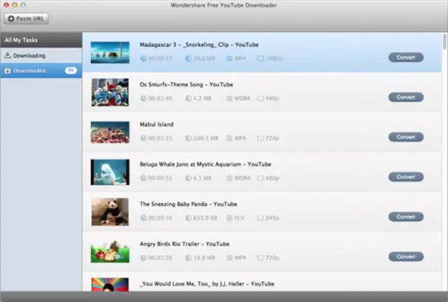Select 'Angry Birds Rio Trailer - YouTube' title
Viewport: 448px width, 302px height.
pyautogui.click(x=184, y=244)
